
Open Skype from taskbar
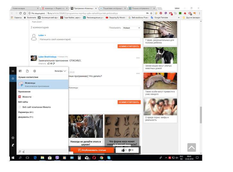tap(109, 158)
